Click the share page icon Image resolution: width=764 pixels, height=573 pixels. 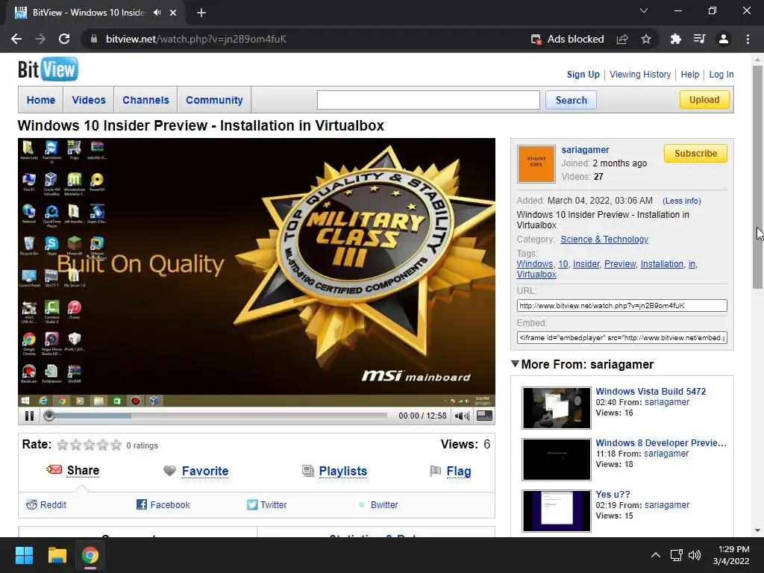(x=621, y=39)
